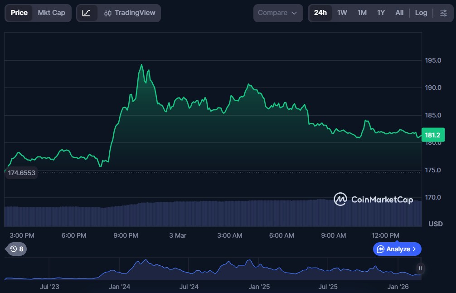This screenshot has height=293, width=456.
Task: Switch to the 1W timeframe
Action: pos(342,13)
